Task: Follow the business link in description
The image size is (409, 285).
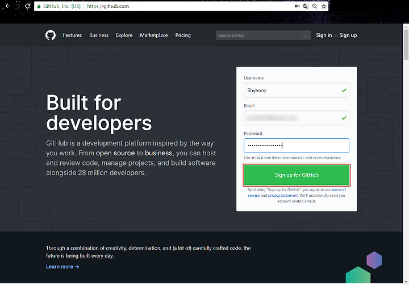Action: click(158, 153)
